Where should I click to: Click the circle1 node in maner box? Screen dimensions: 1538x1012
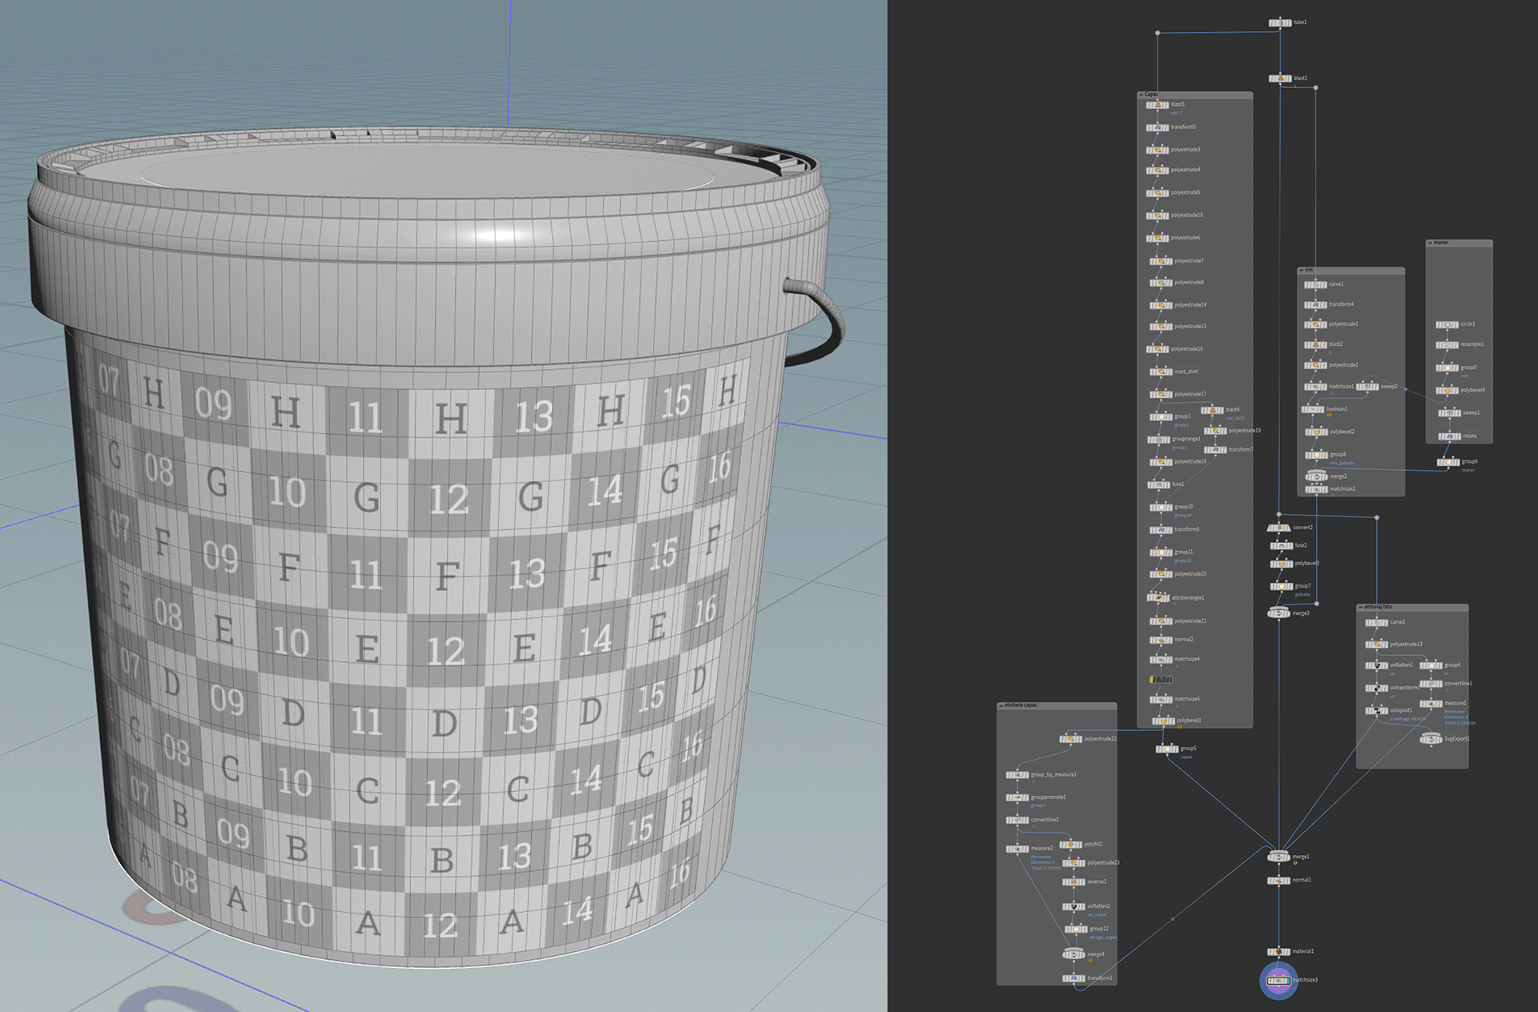tap(1447, 324)
